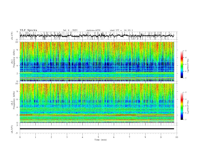Image resolution: width=199 pixels, height=154 pixels.
Task: Click the '6' kHz tick on ch.2 axis
Action: 18,99
